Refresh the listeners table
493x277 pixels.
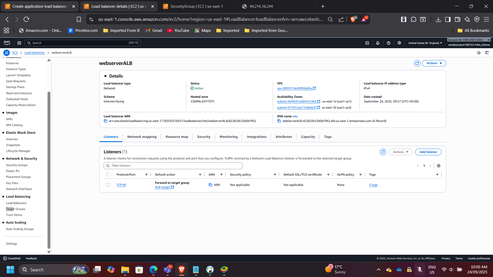383,152
